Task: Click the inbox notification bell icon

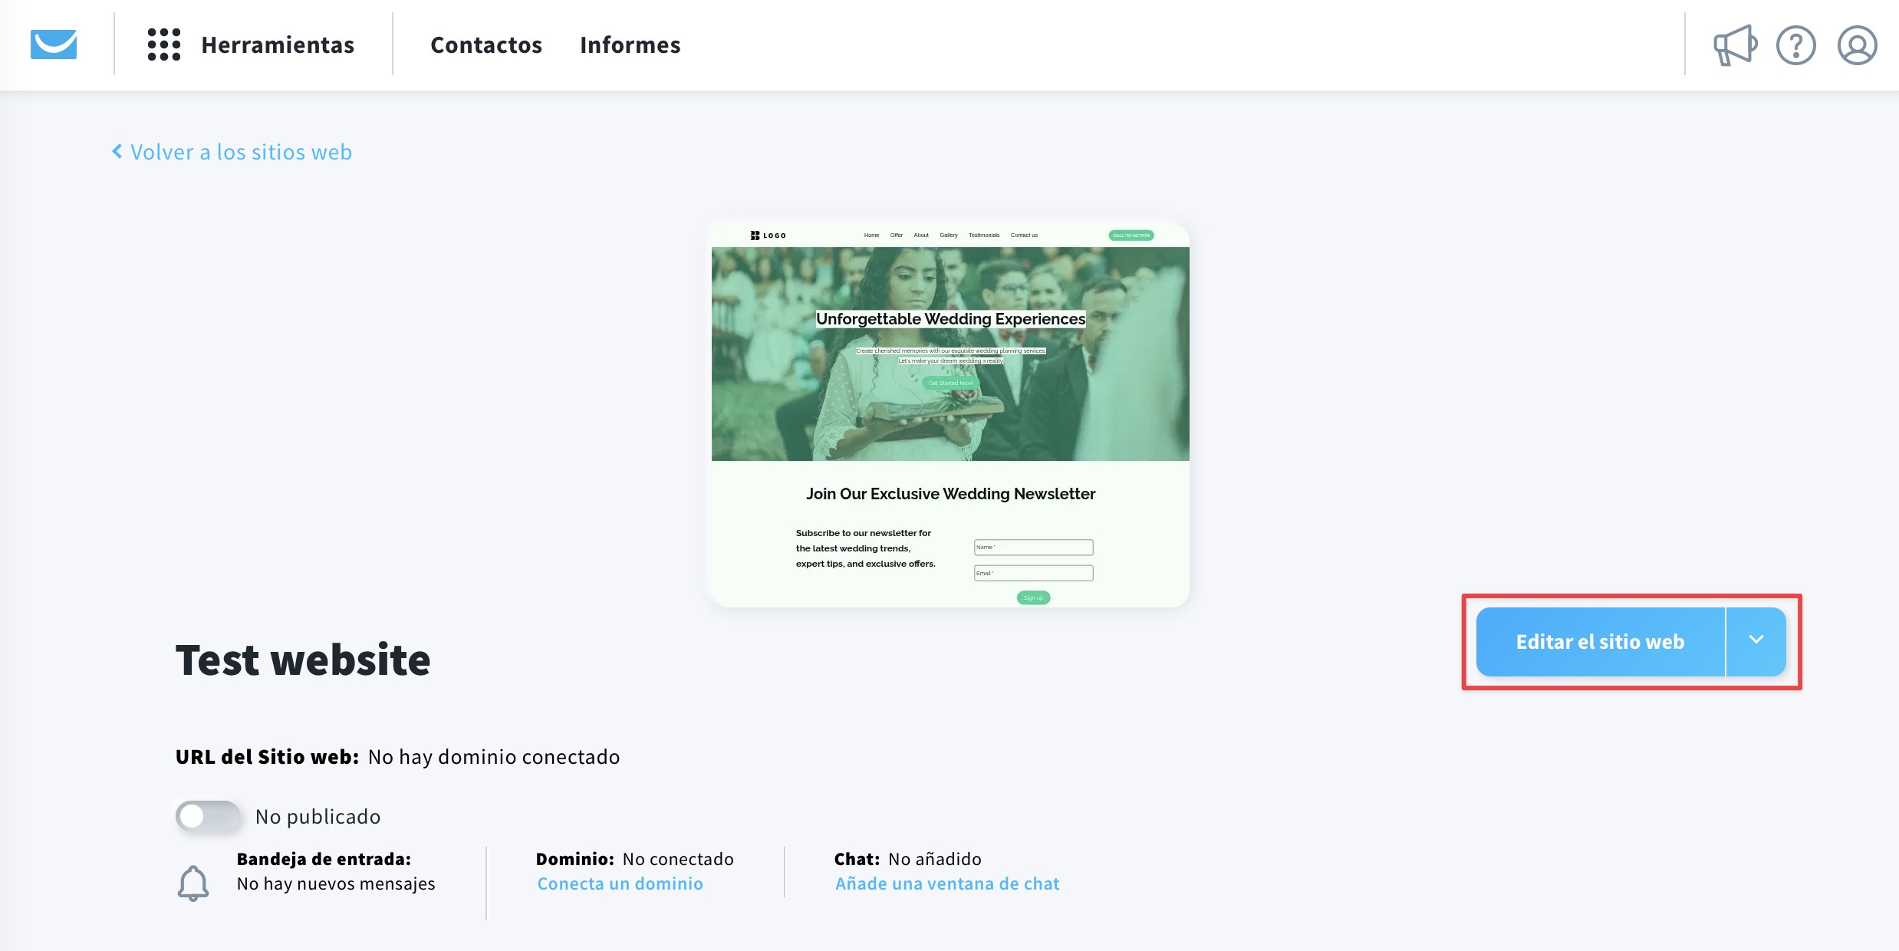Action: point(193,883)
